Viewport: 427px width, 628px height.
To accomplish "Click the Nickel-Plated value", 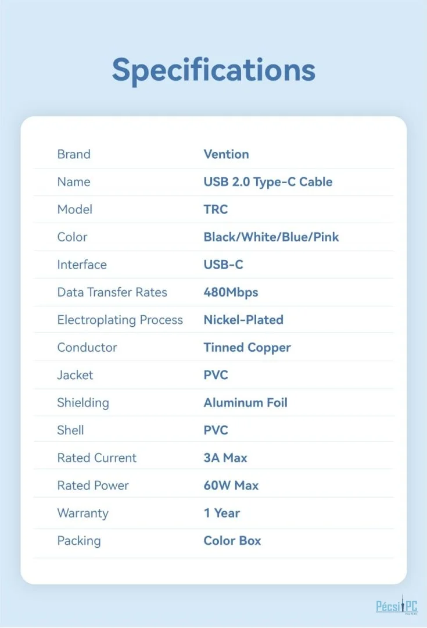I will (243, 320).
